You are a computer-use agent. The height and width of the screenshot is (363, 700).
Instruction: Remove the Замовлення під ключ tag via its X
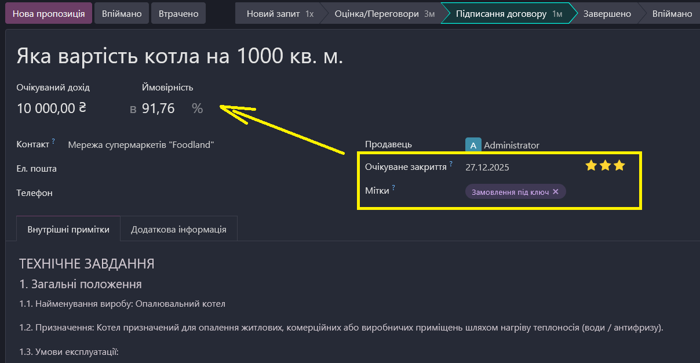tap(555, 191)
